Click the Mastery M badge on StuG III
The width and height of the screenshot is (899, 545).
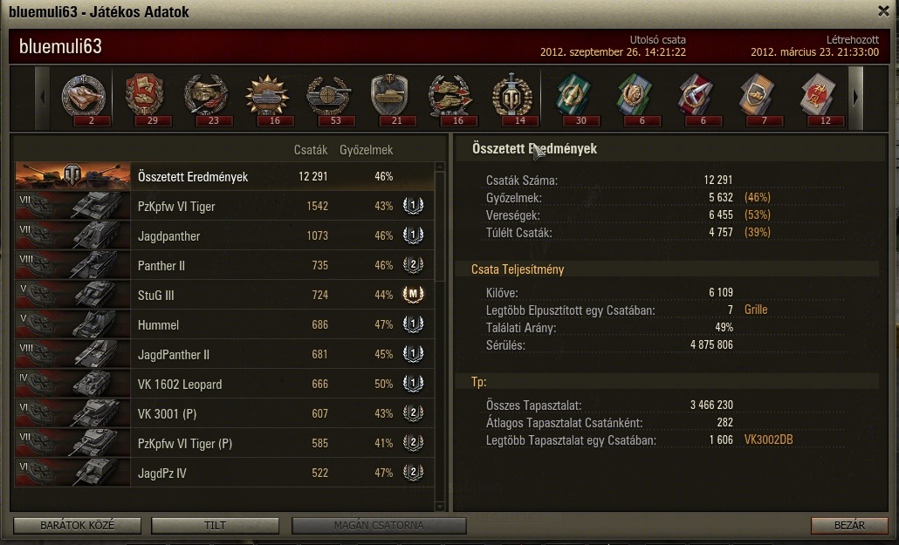pos(413,295)
